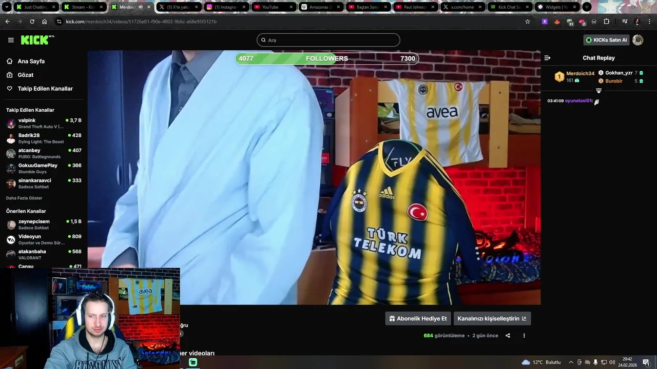Switch to x.com/home tab
The height and width of the screenshot is (369, 657).
tap(463, 7)
